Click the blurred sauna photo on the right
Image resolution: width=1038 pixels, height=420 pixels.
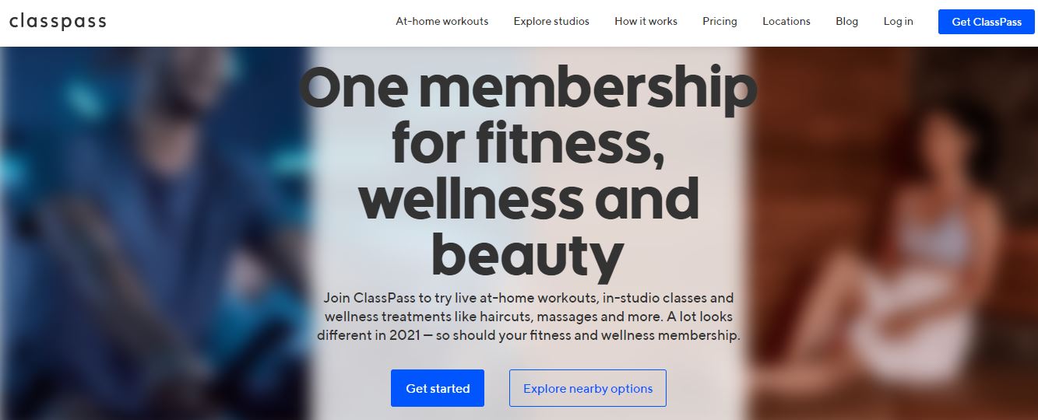tap(892, 233)
